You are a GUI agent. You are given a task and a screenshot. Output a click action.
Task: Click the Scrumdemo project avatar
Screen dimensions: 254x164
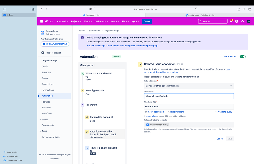point(42,32)
